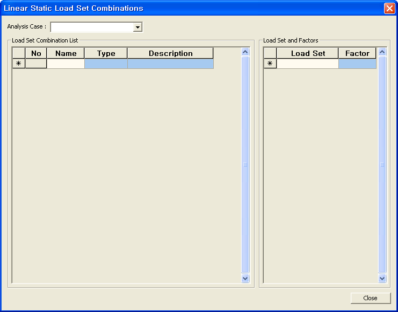The image size is (398, 312).
Task: Close the Linear Static Load Set Combinations window
Action: [389, 8]
